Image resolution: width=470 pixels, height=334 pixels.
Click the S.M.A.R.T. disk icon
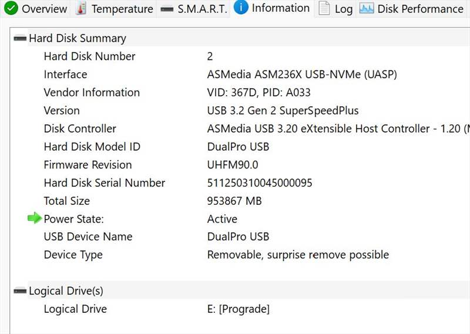pos(167,9)
